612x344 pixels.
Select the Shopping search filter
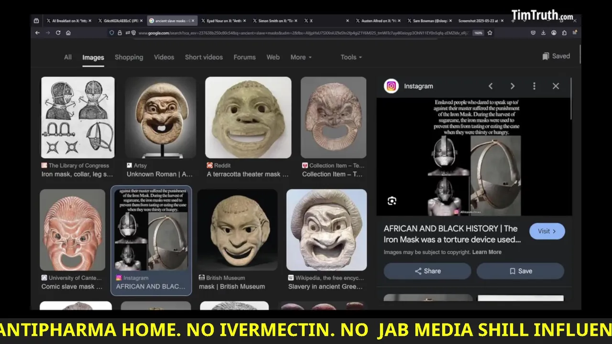[129, 57]
